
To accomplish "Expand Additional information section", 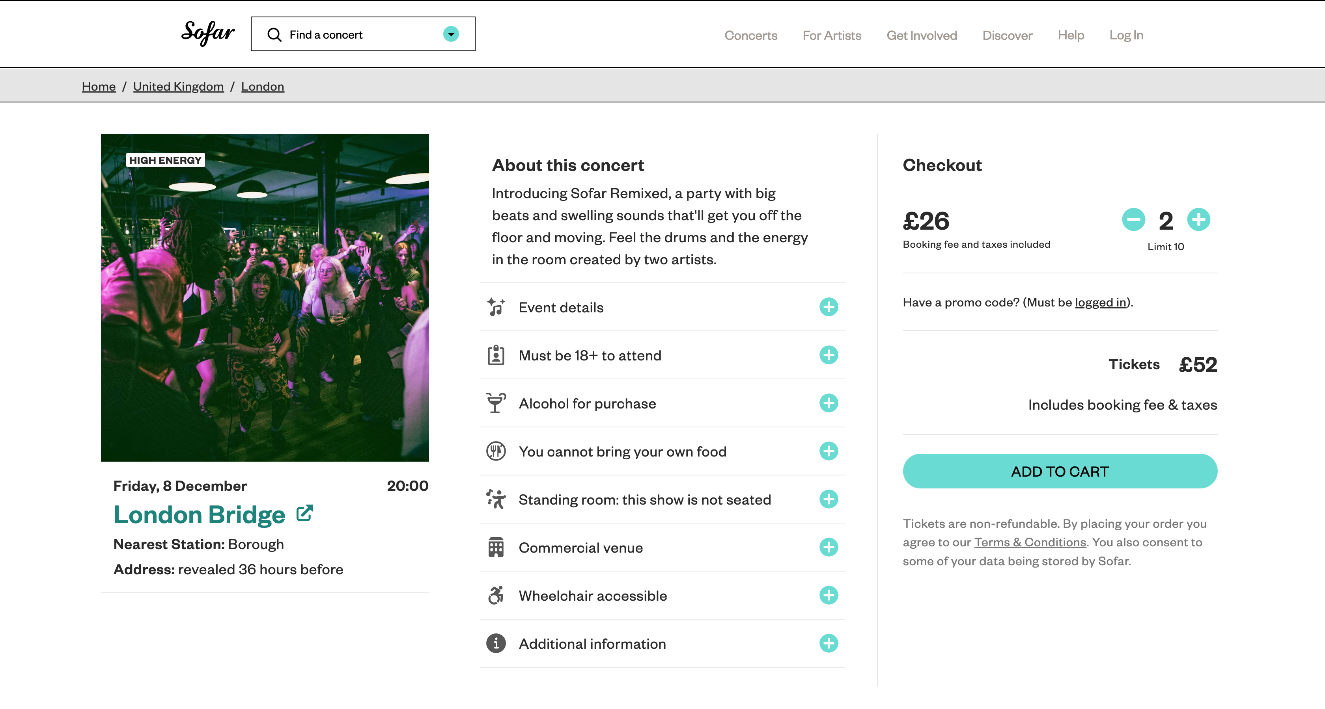I will pyautogui.click(x=829, y=644).
